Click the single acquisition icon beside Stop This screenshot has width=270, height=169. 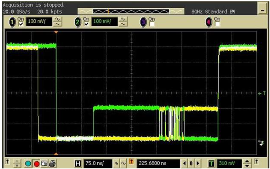tap(44, 163)
